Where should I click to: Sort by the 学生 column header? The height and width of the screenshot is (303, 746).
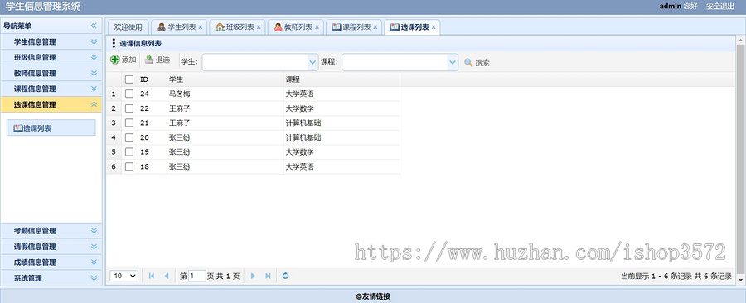point(225,79)
